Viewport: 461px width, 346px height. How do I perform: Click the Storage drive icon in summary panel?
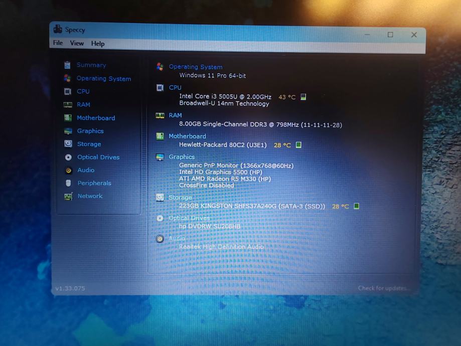click(x=160, y=197)
